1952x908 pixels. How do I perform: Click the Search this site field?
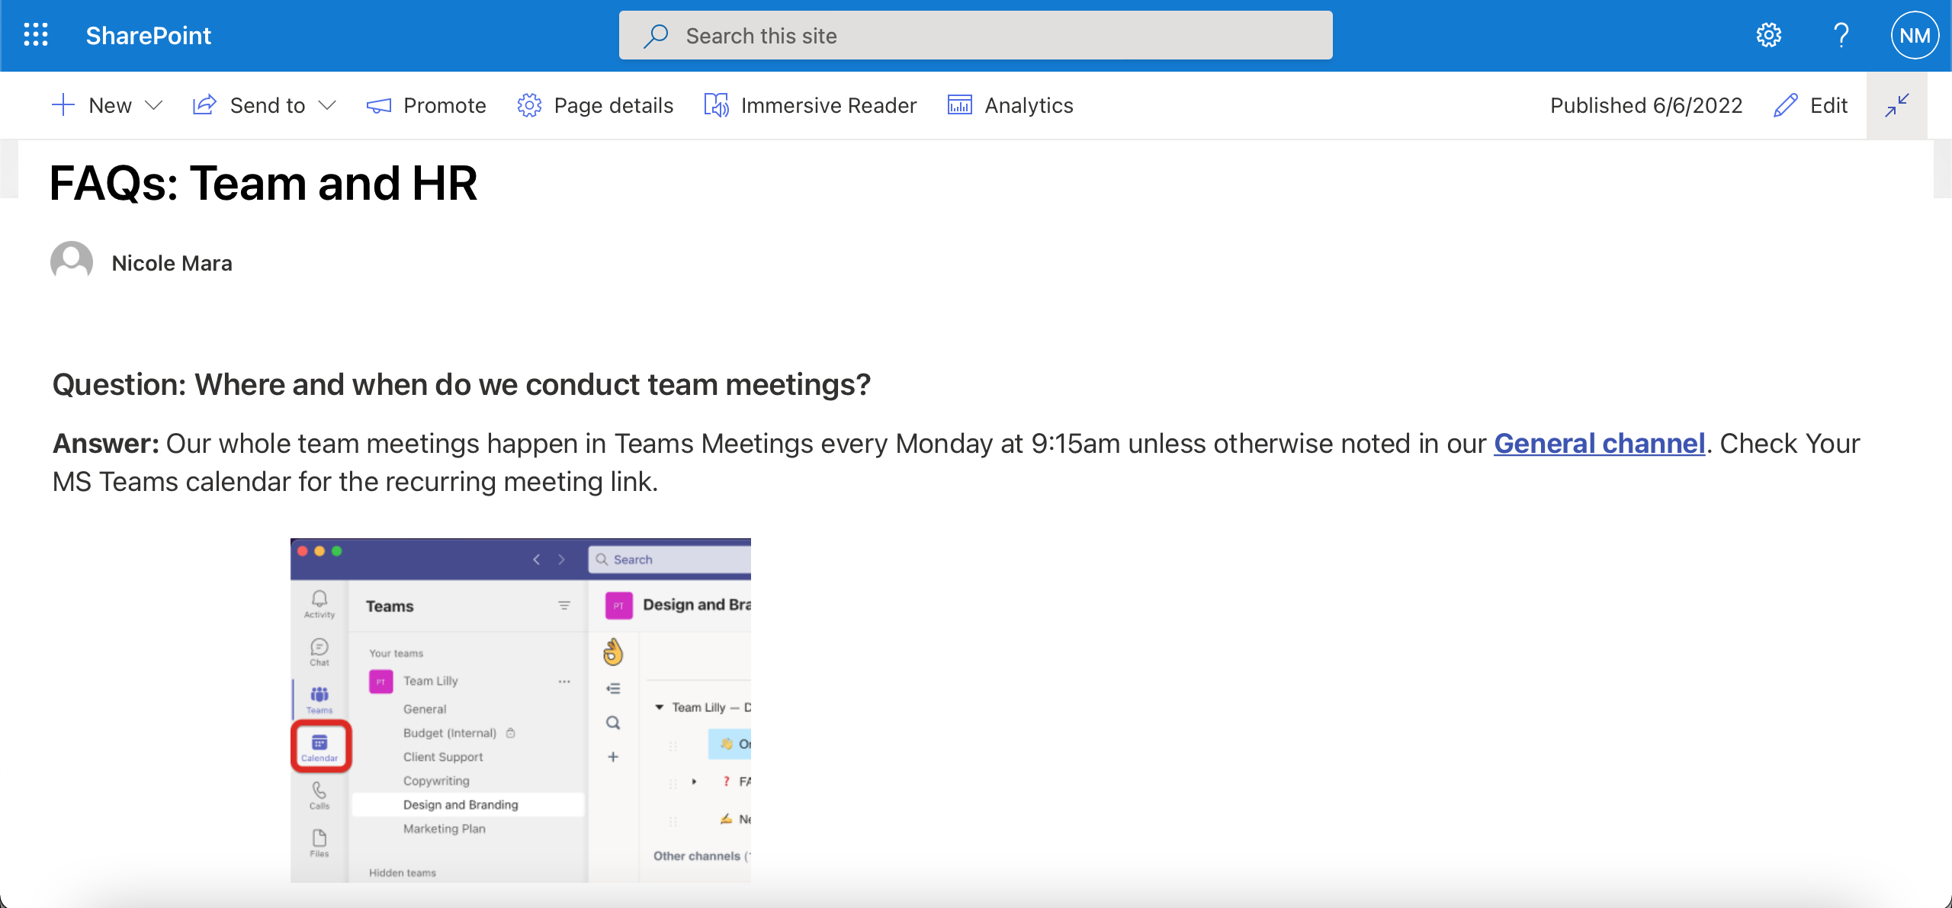coord(915,35)
